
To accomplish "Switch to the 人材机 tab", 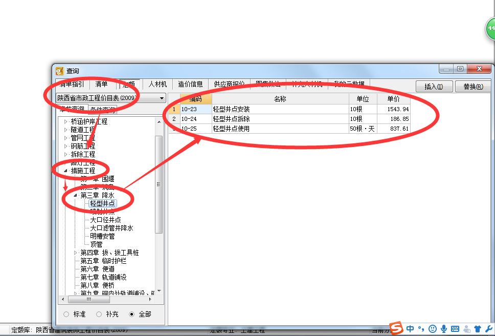I will pyautogui.click(x=157, y=84).
